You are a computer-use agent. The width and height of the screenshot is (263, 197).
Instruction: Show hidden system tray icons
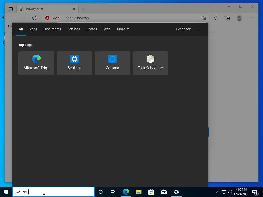tap(217, 192)
